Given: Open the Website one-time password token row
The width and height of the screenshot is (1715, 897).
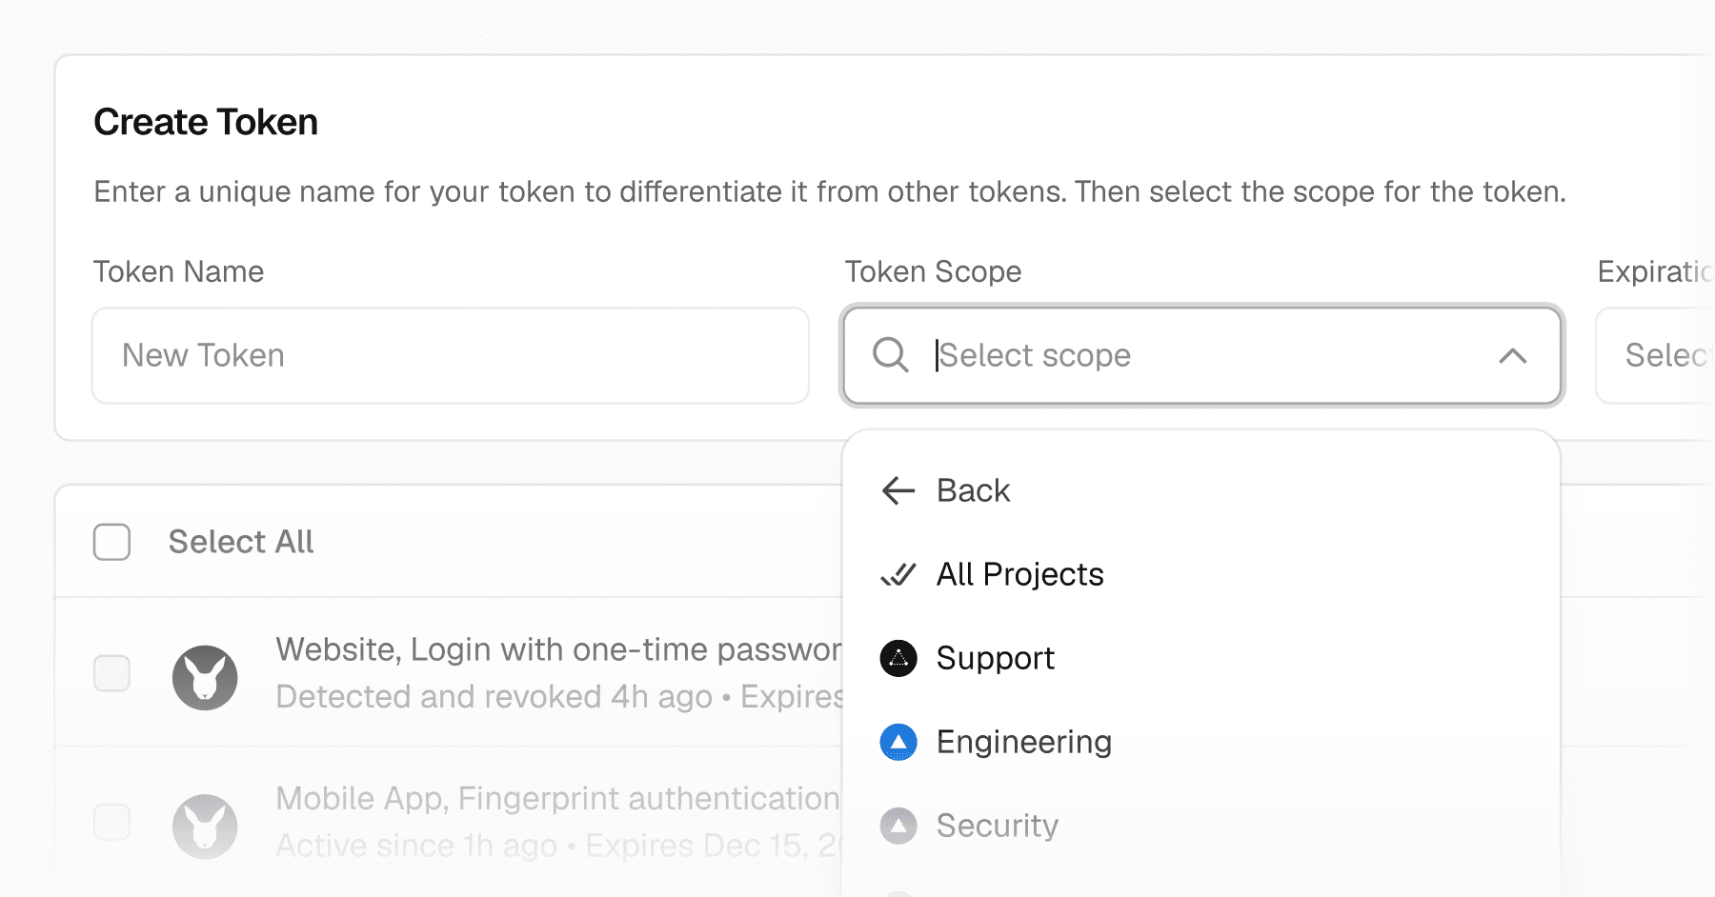Looking at the screenshot, I should [x=448, y=672].
